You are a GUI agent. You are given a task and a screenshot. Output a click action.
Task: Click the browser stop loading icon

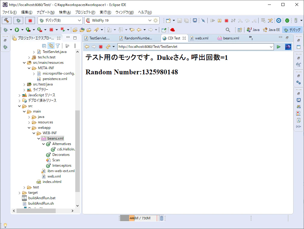coord(101,47)
